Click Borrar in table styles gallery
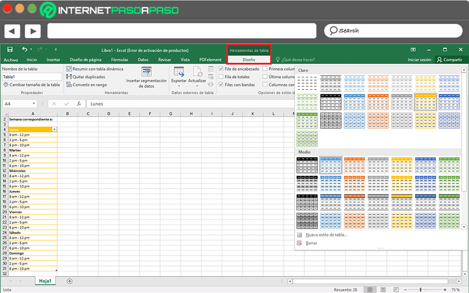The width and height of the screenshot is (469, 293). tap(311, 243)
